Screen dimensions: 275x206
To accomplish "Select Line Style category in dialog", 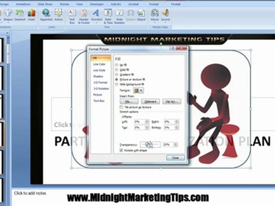I will coord(99,70).
